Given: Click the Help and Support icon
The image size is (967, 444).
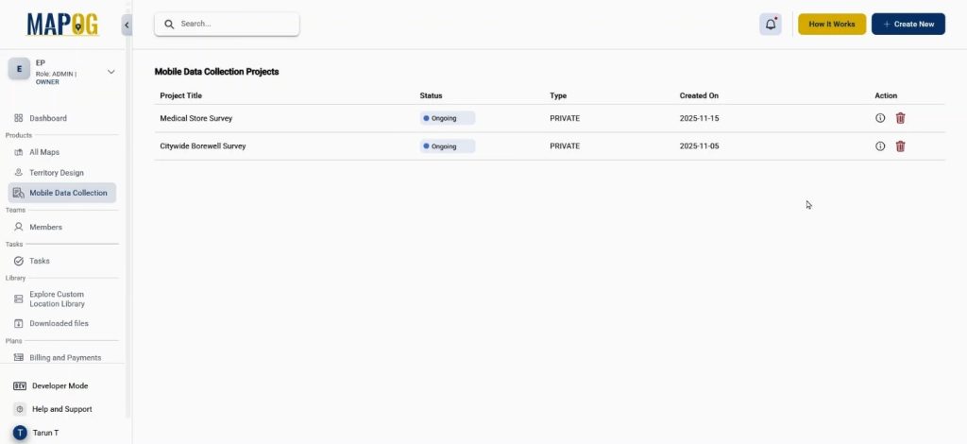Looking at the screenshot, I should (20, 409).
